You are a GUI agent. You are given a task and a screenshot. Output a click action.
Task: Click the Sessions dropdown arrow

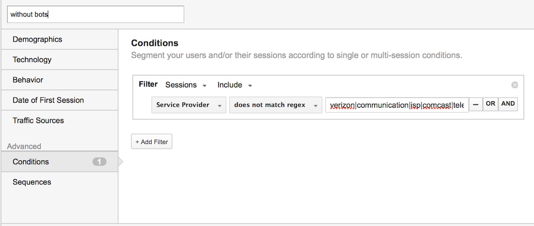coord(205,86)
